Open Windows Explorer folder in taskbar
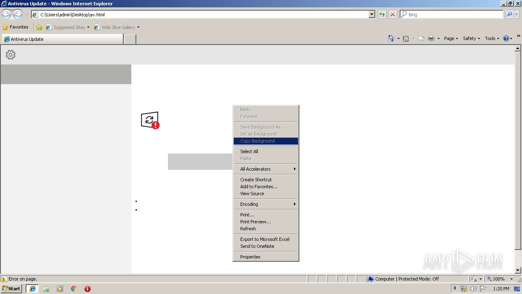The height and width of the screenshot is (294, 522). (46, 289)
